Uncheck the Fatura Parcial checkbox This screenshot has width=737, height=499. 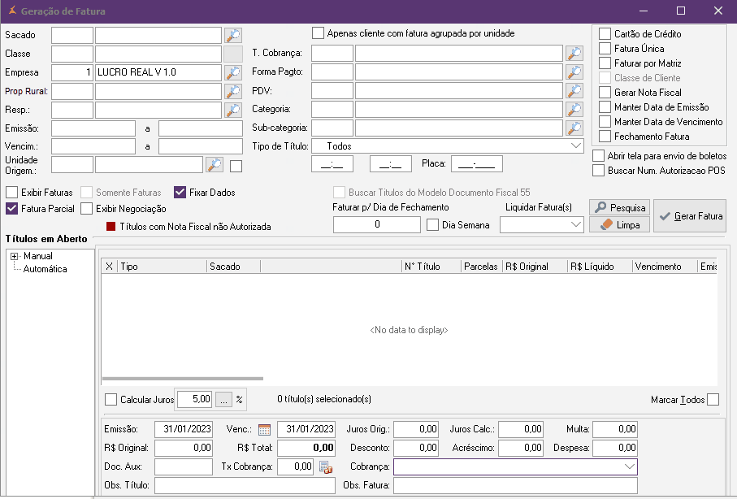11,209
